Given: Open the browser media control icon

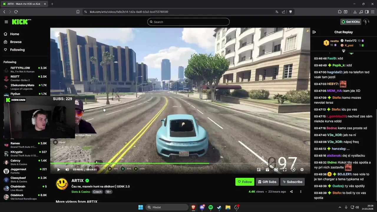Looking at the screenshot, I should (x=361, y=12).
